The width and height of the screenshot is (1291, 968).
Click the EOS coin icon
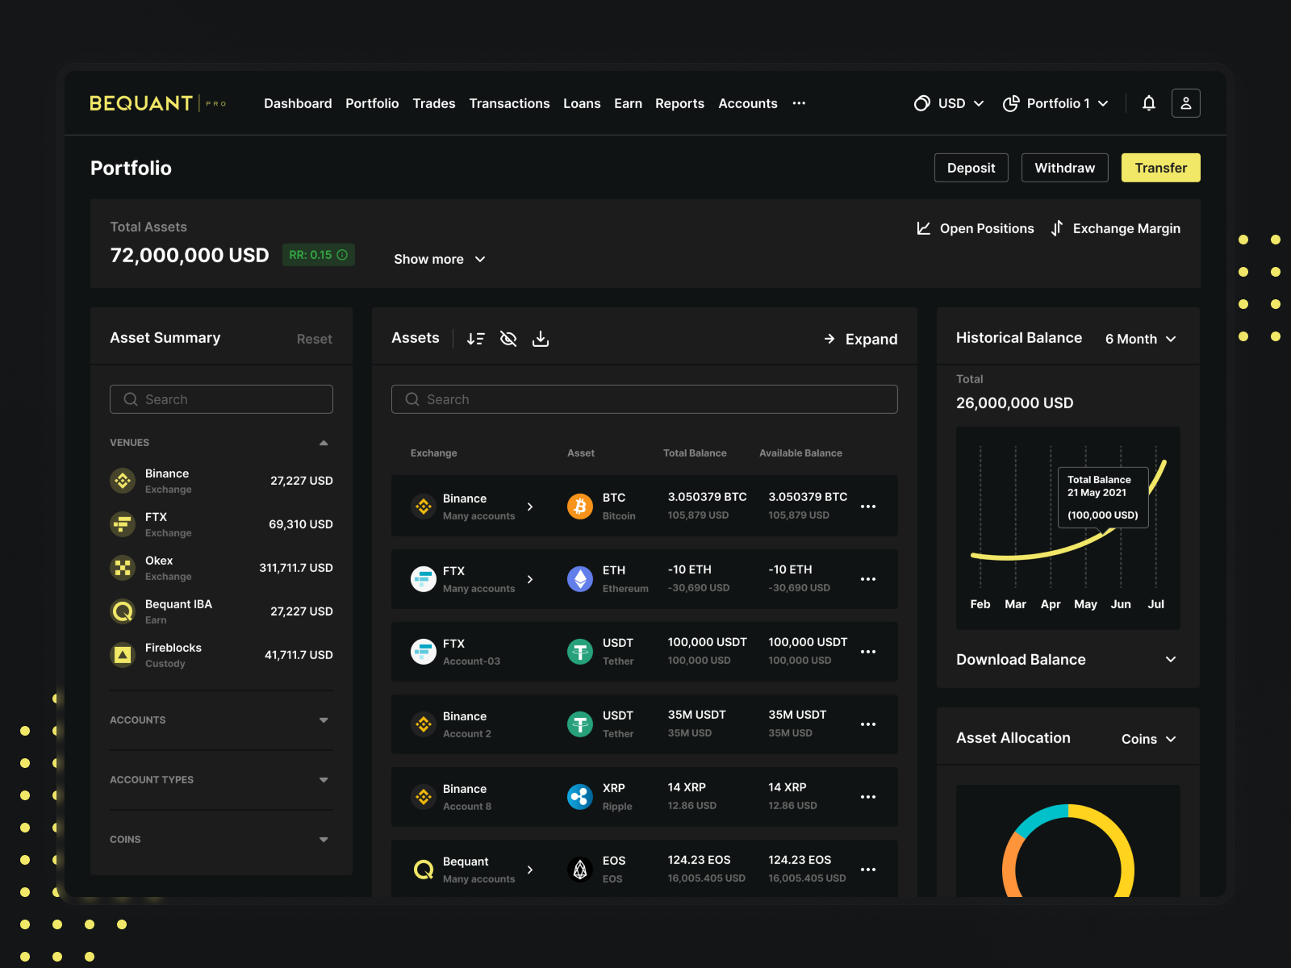(x=580, y=870)
